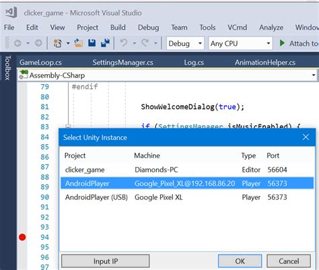Collapse the code block at line 83
The height and width of the screenshot is (270, 319).
68,127
